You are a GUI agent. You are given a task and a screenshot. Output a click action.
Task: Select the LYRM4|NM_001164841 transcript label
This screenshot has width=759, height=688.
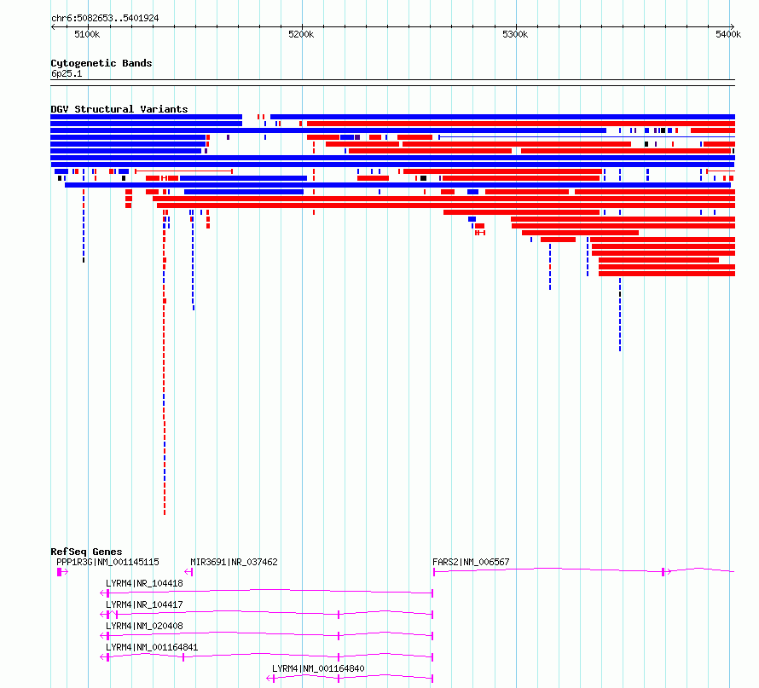152,647
